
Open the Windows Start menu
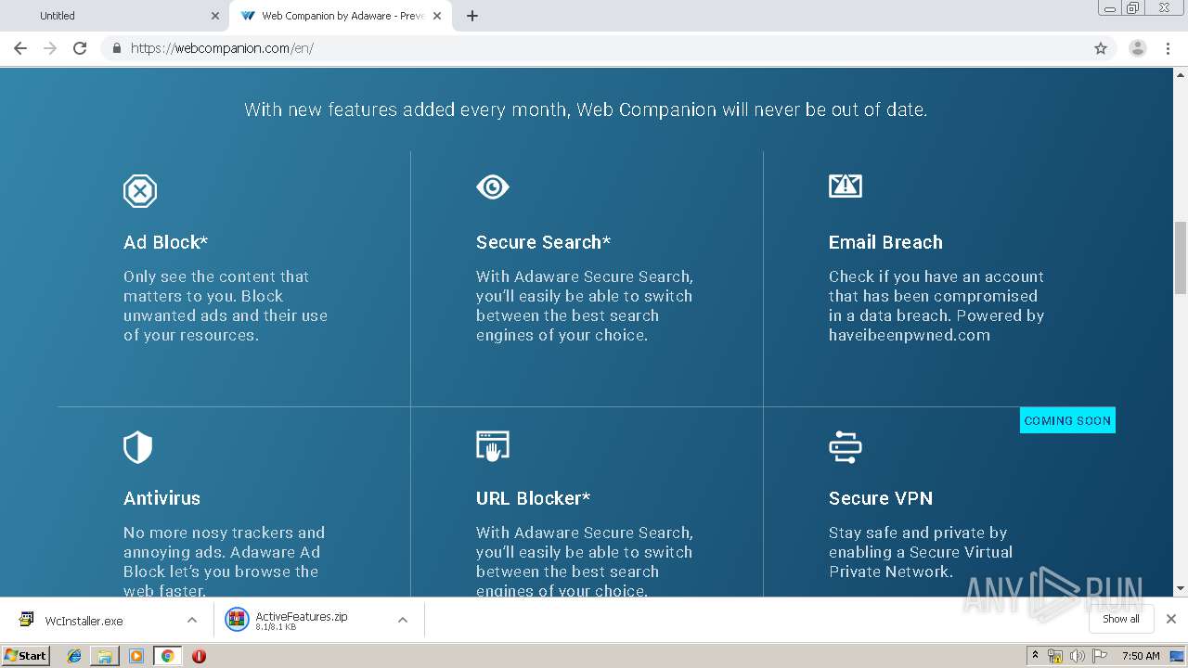coord(26,655)
